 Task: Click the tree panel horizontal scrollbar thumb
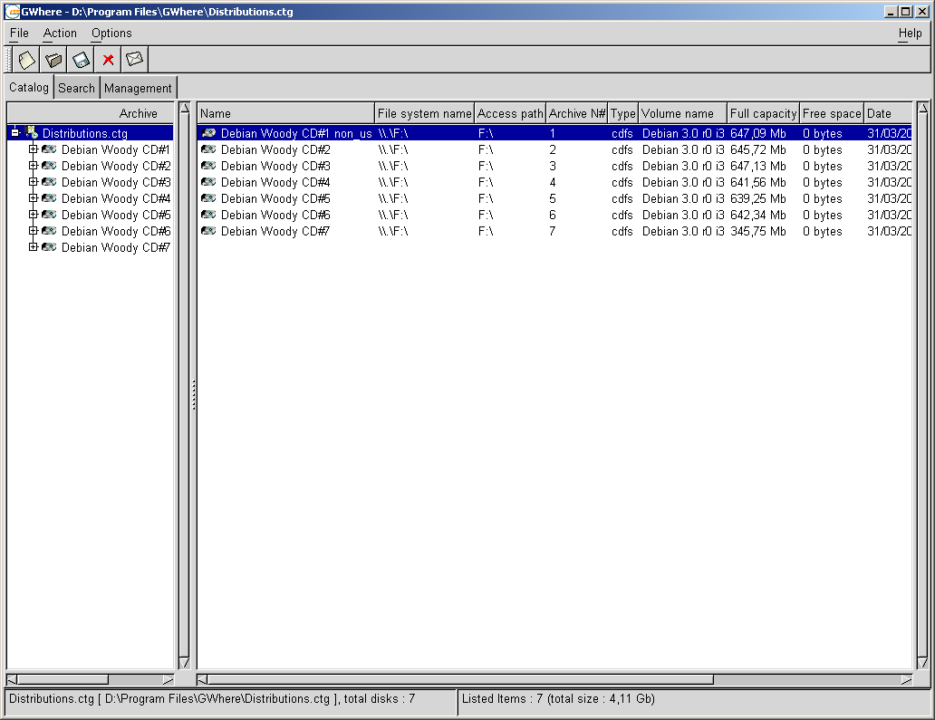[x=63, y=680]
